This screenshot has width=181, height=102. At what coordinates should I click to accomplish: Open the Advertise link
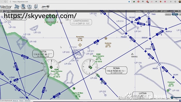[x=27, y=101]
